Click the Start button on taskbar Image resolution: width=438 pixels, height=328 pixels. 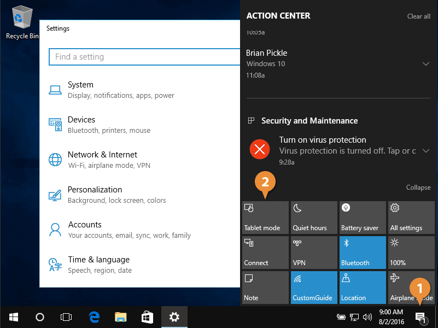pos(13,317)
